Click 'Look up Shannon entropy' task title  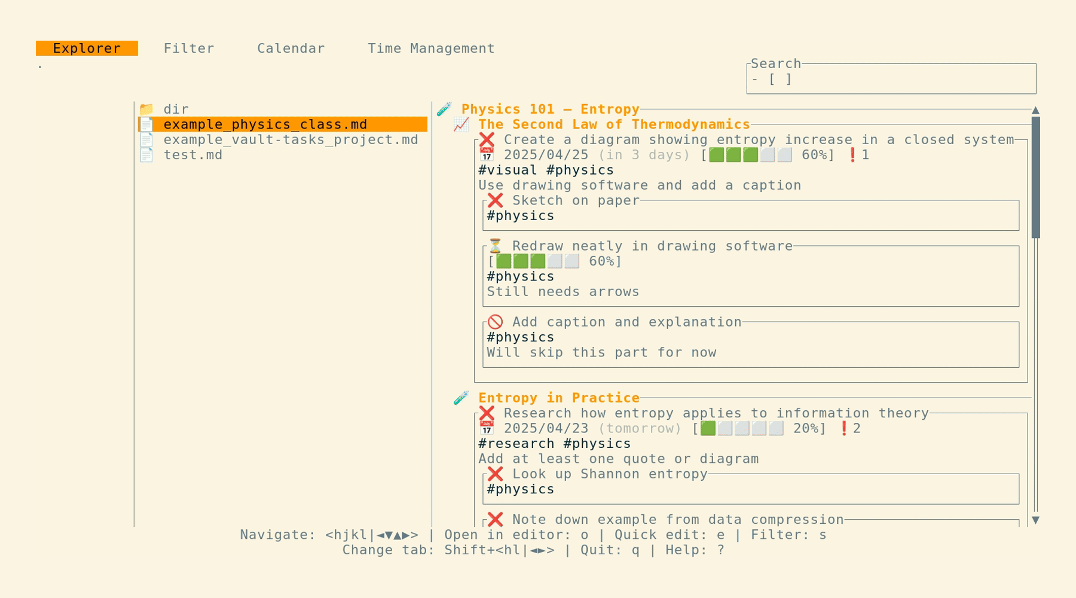pyautogui.click(x=610, y=474)
